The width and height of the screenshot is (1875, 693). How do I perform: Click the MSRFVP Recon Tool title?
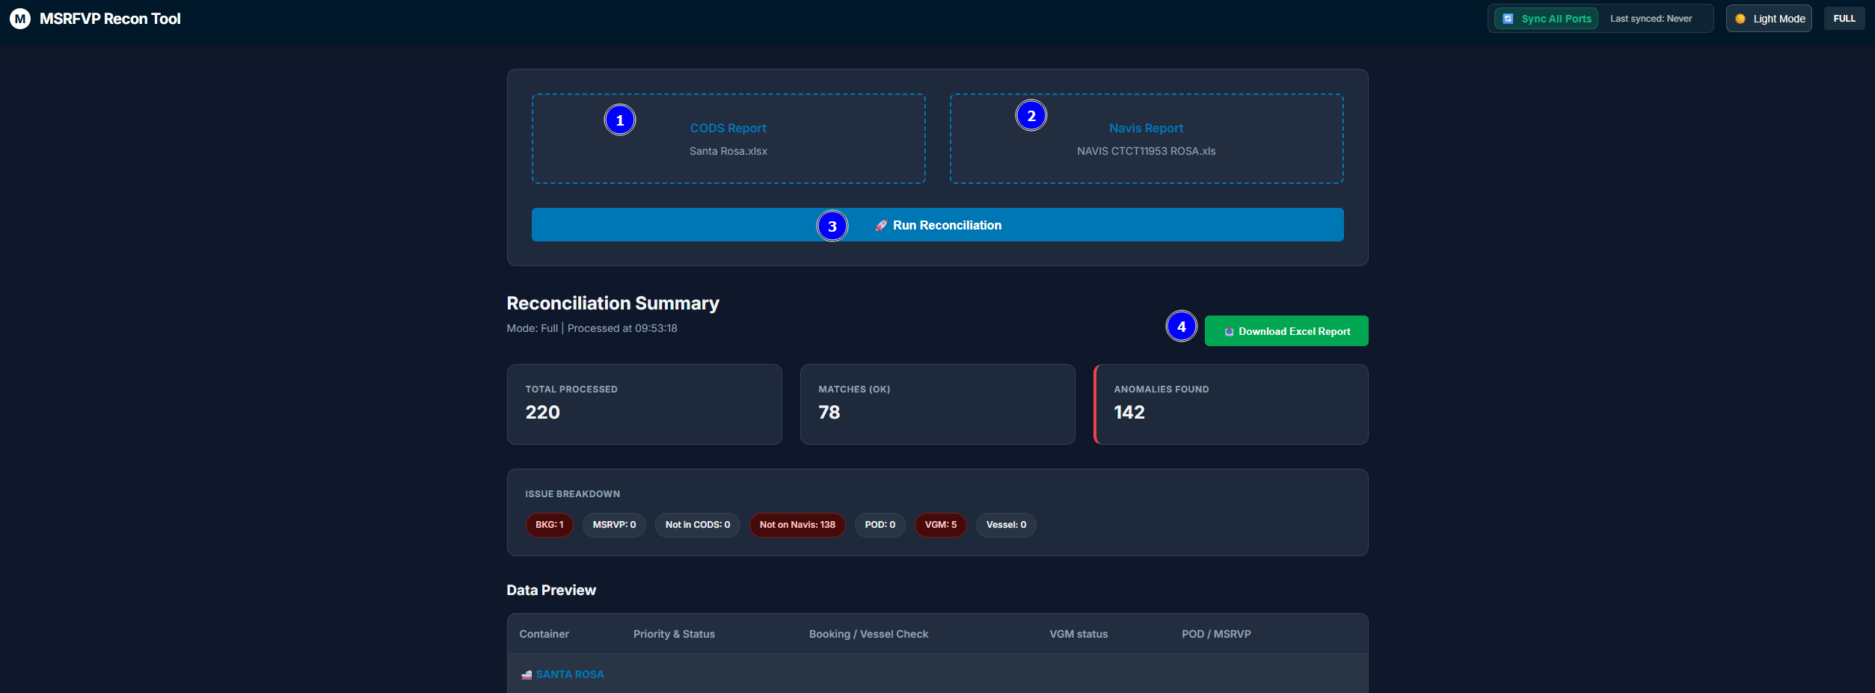(x=110, y=19)
